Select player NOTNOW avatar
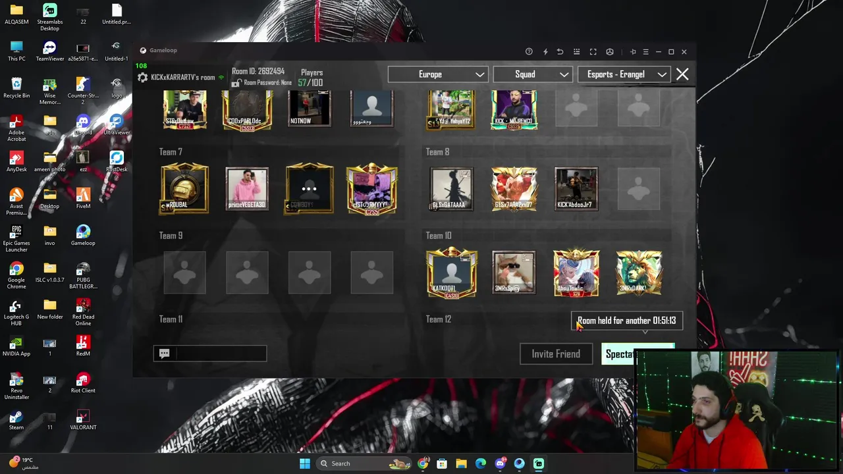843x474 pixels. click(310, 109)
